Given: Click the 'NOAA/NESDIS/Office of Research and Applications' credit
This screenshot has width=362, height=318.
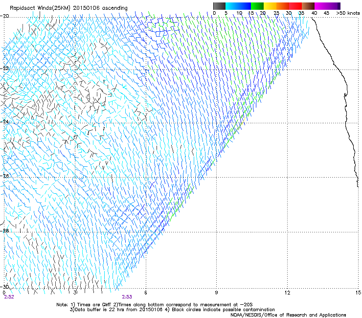Looking at the screenshot, I should (x=288, y=315).
